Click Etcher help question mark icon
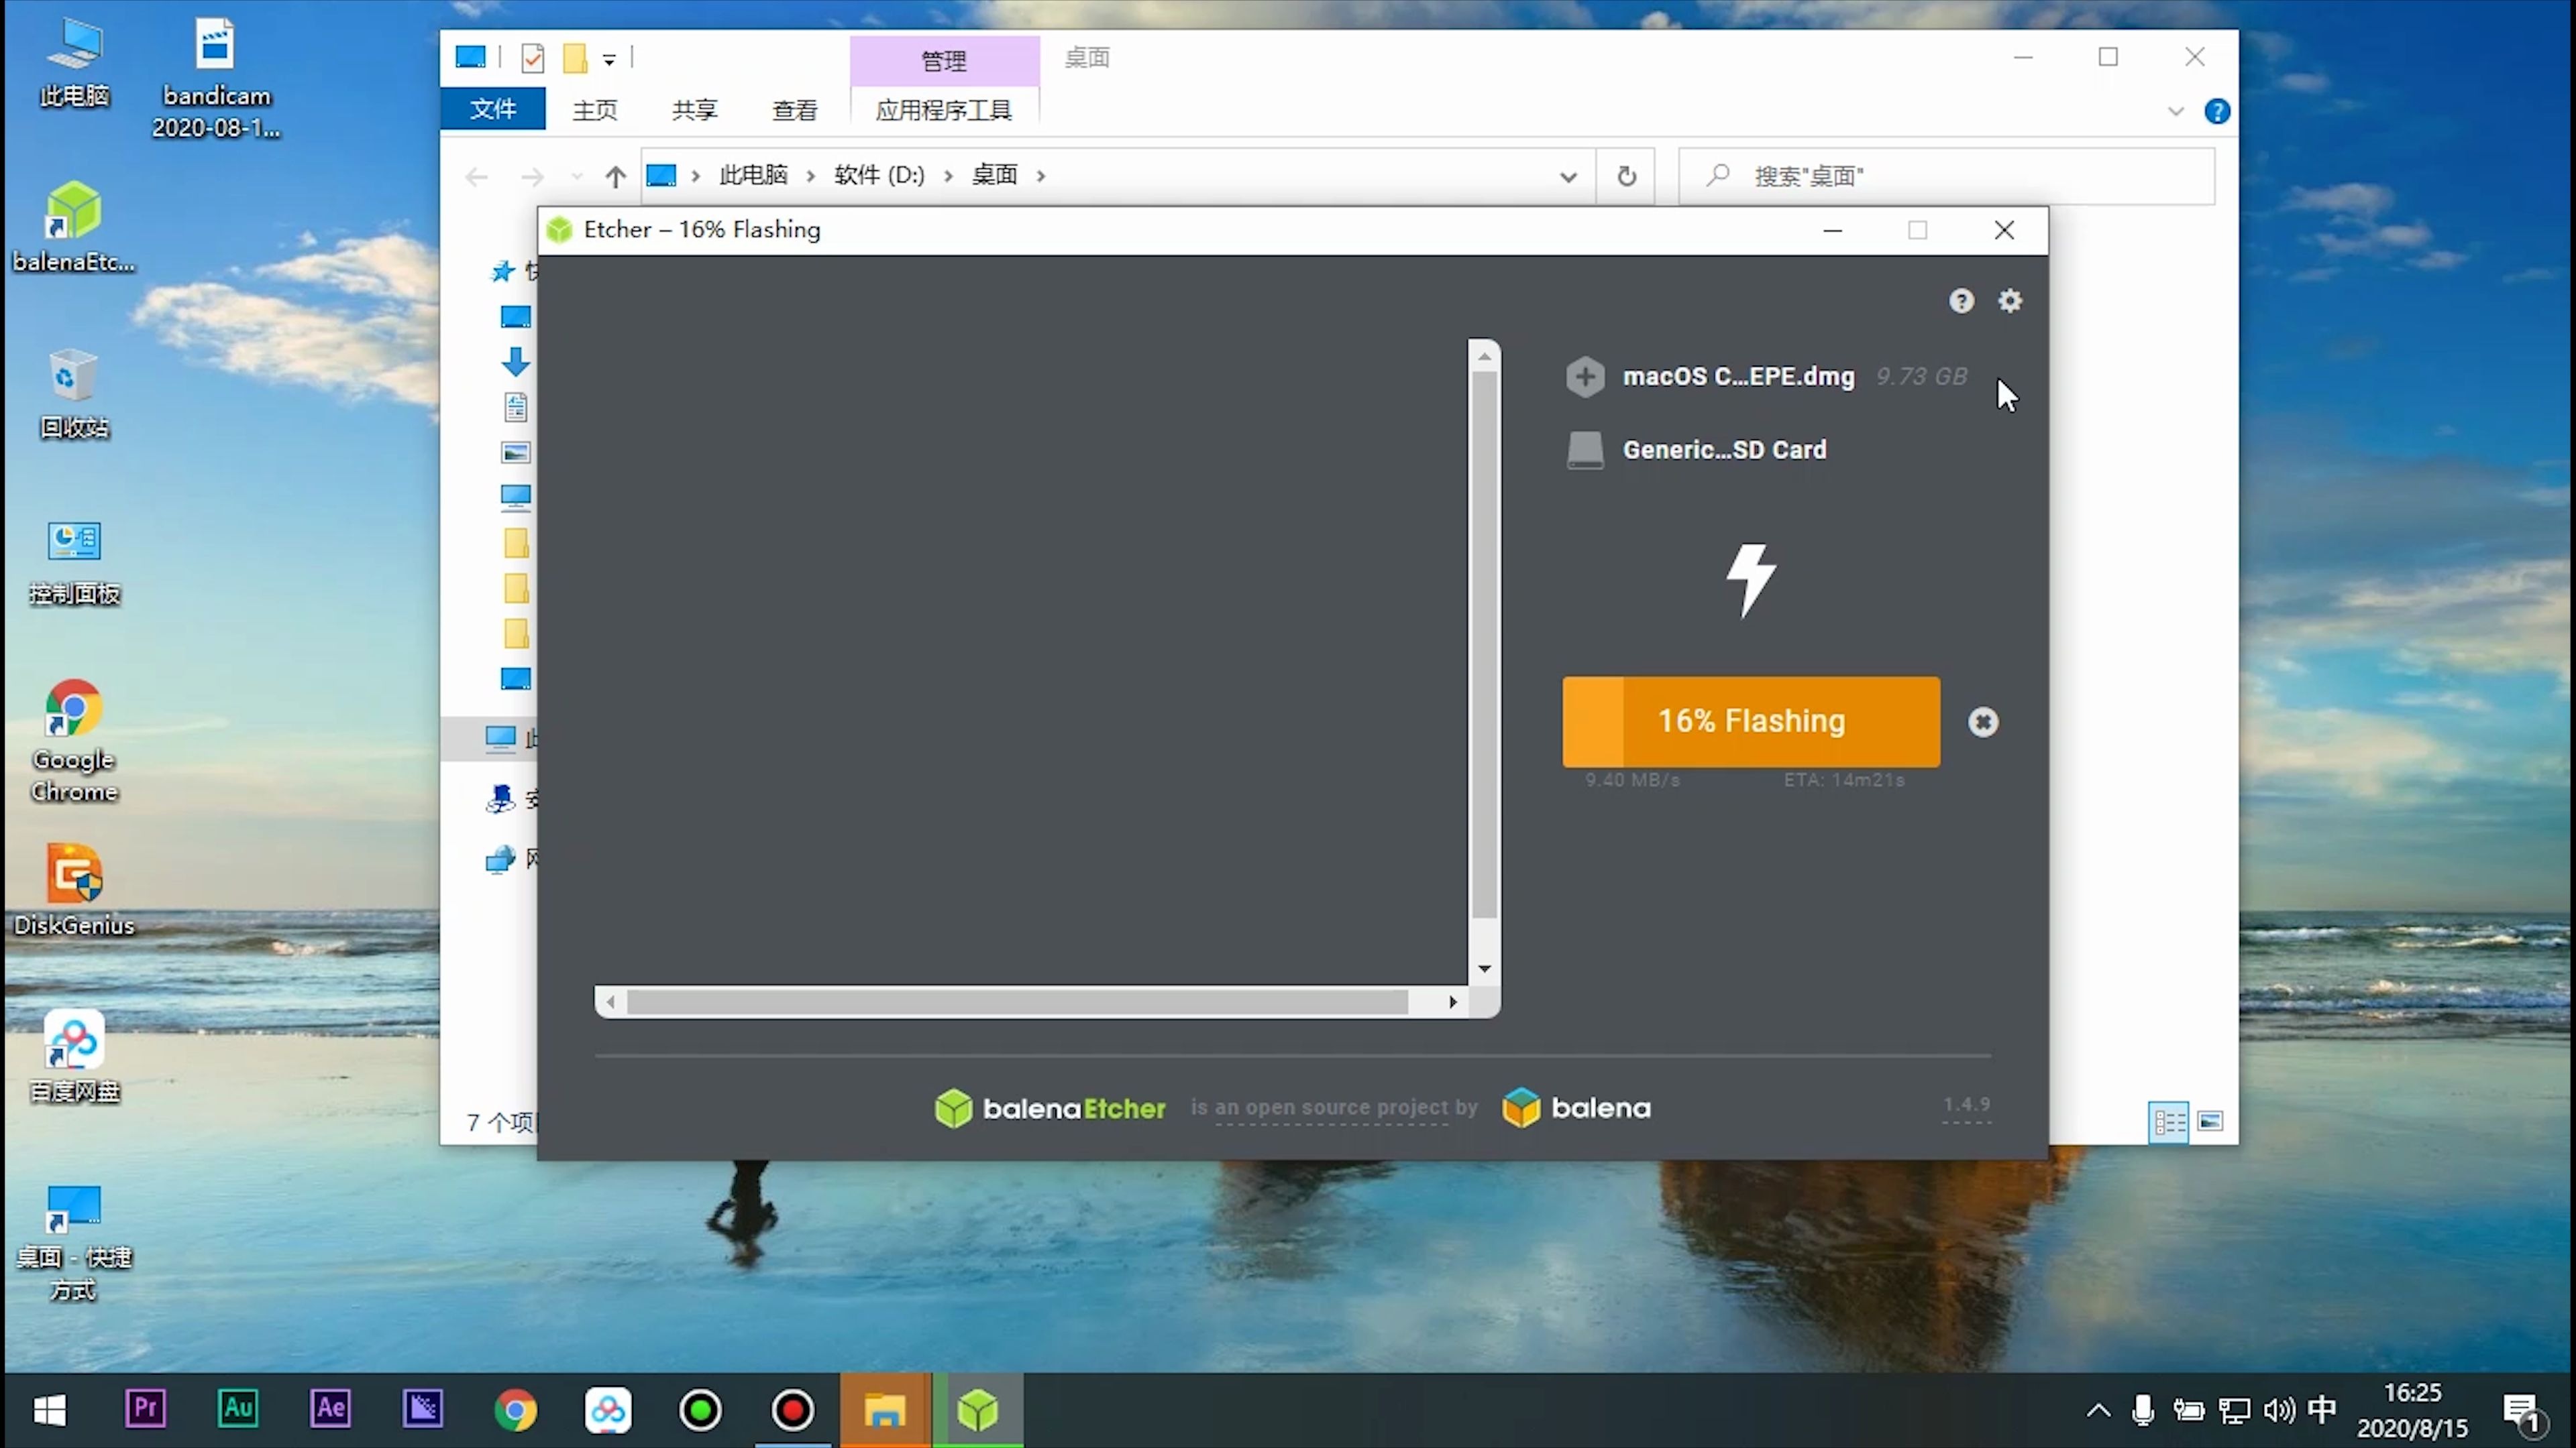The image size is (2576, 1448). coord(1961,301)
